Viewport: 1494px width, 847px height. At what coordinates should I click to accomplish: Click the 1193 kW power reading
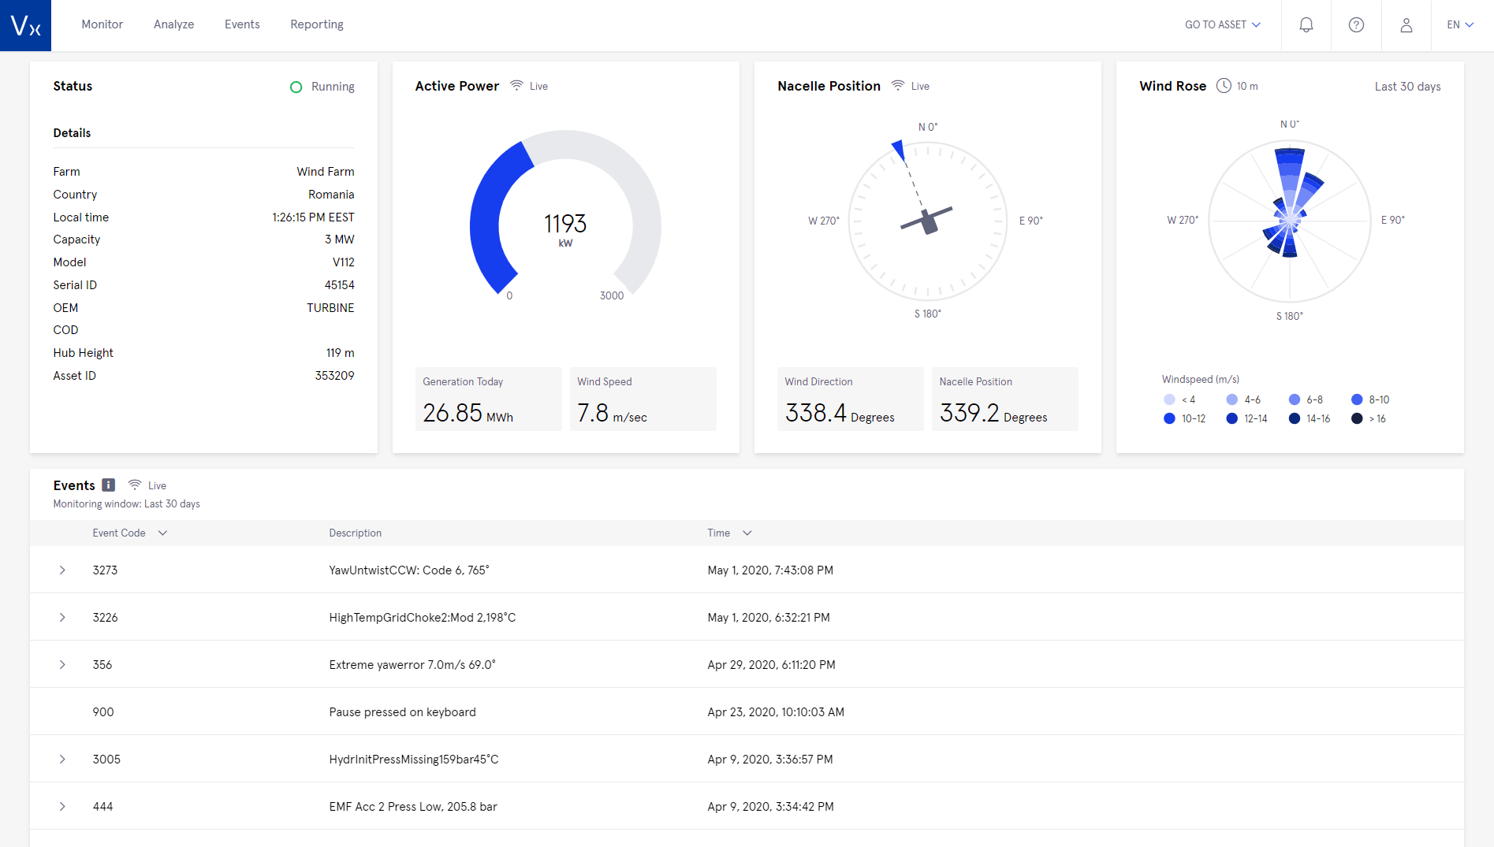pos(565,228)
